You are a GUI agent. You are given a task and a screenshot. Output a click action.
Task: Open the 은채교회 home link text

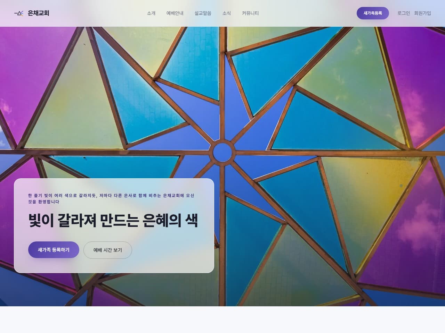point(38,13)
